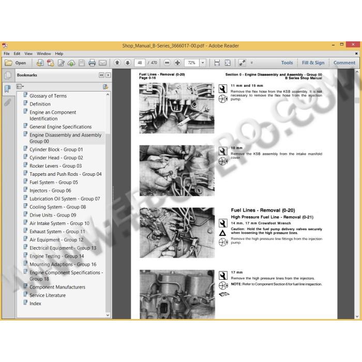Select Lubrication Oil System - Group 07
362x362 pixels.
[x=65, y=199]
